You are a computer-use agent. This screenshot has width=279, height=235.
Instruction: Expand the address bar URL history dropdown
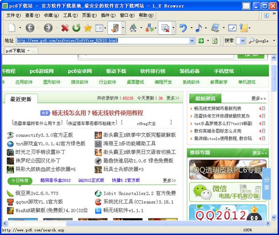click(192, 41)
